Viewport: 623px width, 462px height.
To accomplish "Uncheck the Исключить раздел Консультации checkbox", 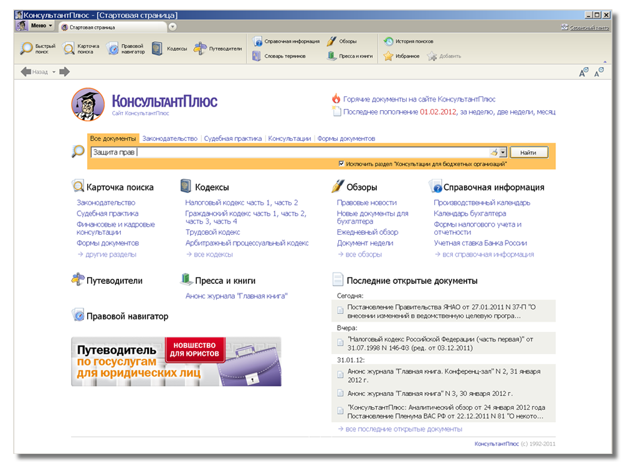I will click(x=341, y=164).
